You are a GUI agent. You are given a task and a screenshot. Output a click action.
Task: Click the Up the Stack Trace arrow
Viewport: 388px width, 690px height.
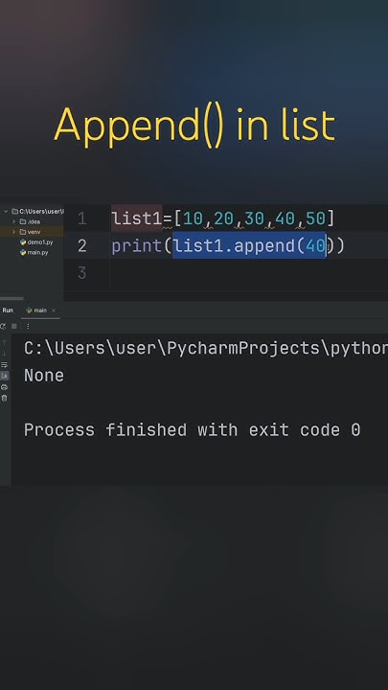tap(4, 343)
